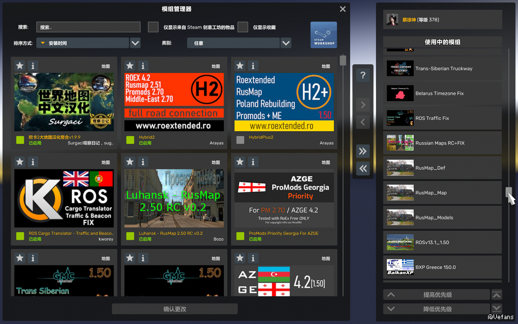This screenshot has width=518, height=324.
Task: Star the Hybrid2 mod card
Action: [x=130, y=66]
